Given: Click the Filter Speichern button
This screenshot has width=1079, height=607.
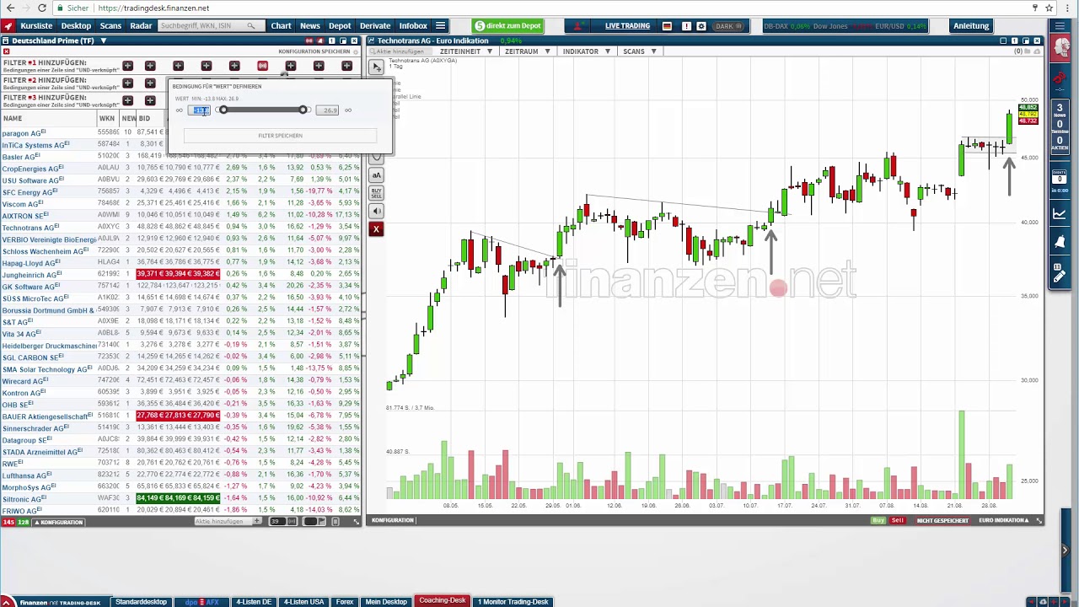Looking at the screenshot, I should coord(280,136).
